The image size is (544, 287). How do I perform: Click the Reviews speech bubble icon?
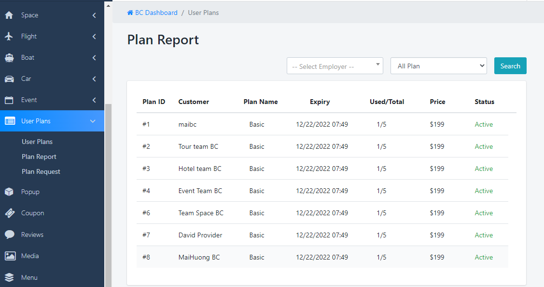point(9,235)
